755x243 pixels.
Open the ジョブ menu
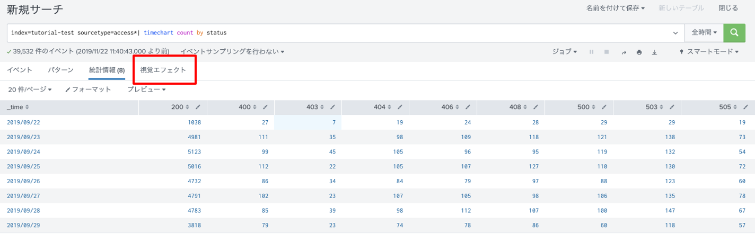click(565, 52)
